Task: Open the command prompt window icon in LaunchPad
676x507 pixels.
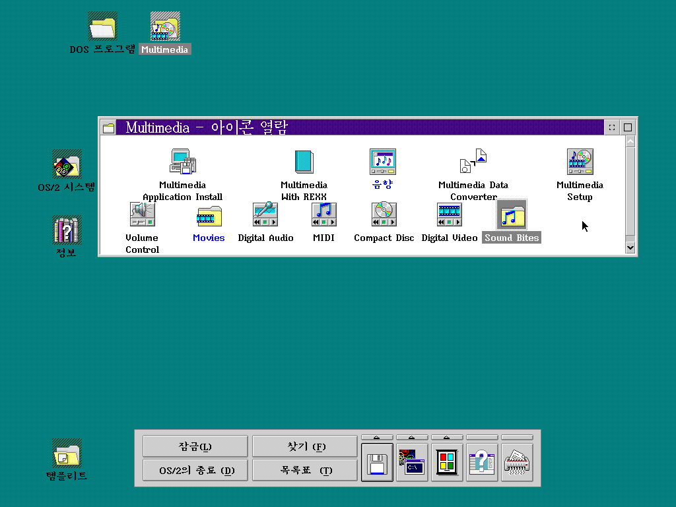Action: coord(412,463)
